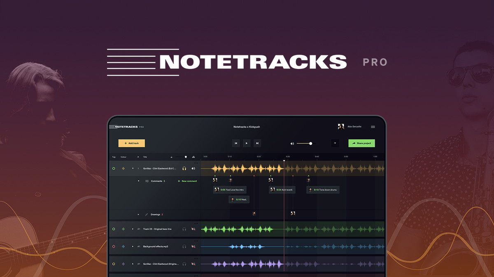Toggle tag circle on Background effects.mp3
The height and width of the screenshot is (277, 494).
click(114, 246)
